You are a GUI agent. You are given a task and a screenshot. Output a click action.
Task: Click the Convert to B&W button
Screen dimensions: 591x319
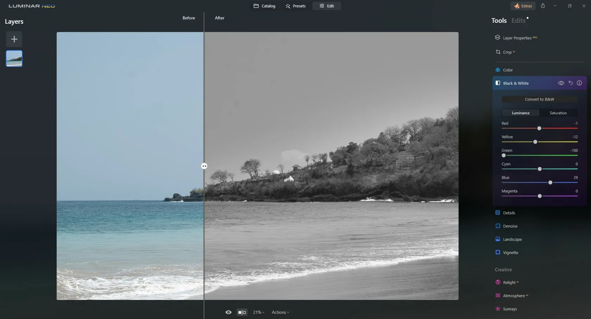539,99
